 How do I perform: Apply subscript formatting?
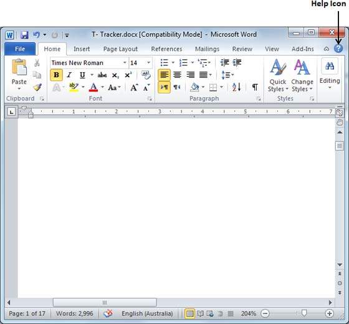[x=115, y=75]
